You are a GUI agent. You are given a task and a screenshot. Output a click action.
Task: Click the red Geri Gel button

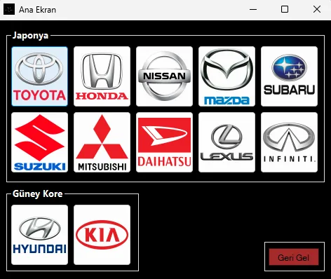point(294,257)
